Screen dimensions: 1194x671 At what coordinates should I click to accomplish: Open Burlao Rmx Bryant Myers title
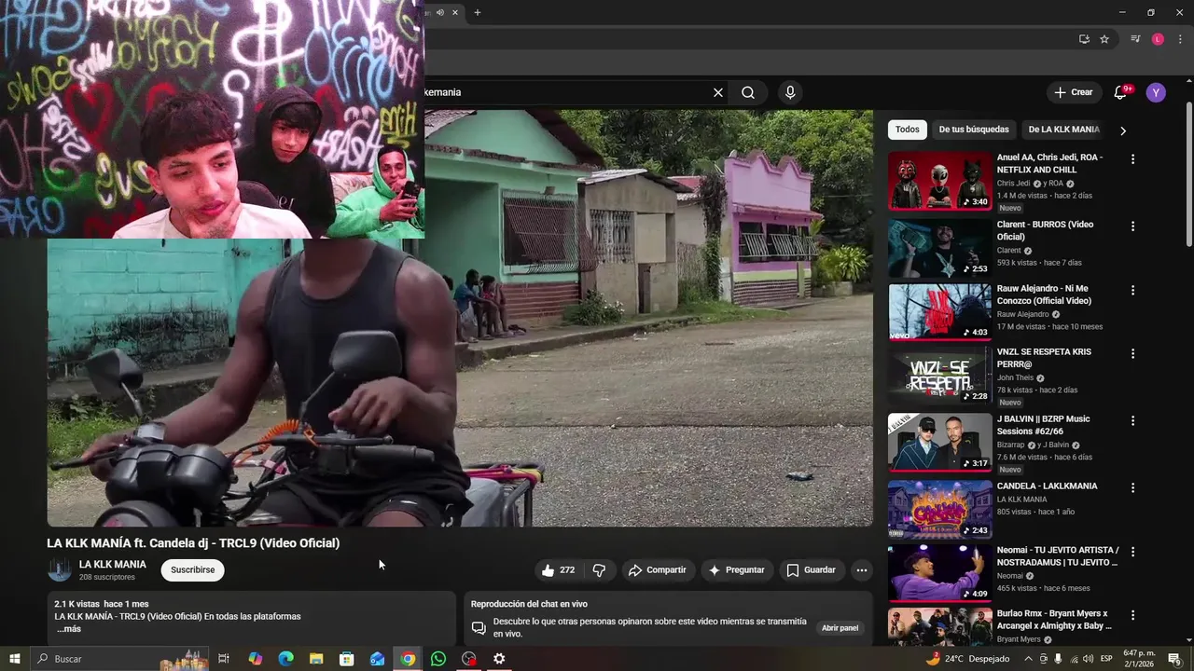pyautogui.click(x=1054, y=620)
